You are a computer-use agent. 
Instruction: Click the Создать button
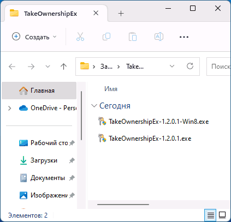pyautogui.click(x=34, y=37)
